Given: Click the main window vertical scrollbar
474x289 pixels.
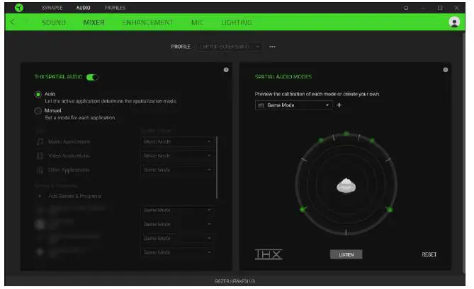Looking at the screenshot, I should click(464, 152).
